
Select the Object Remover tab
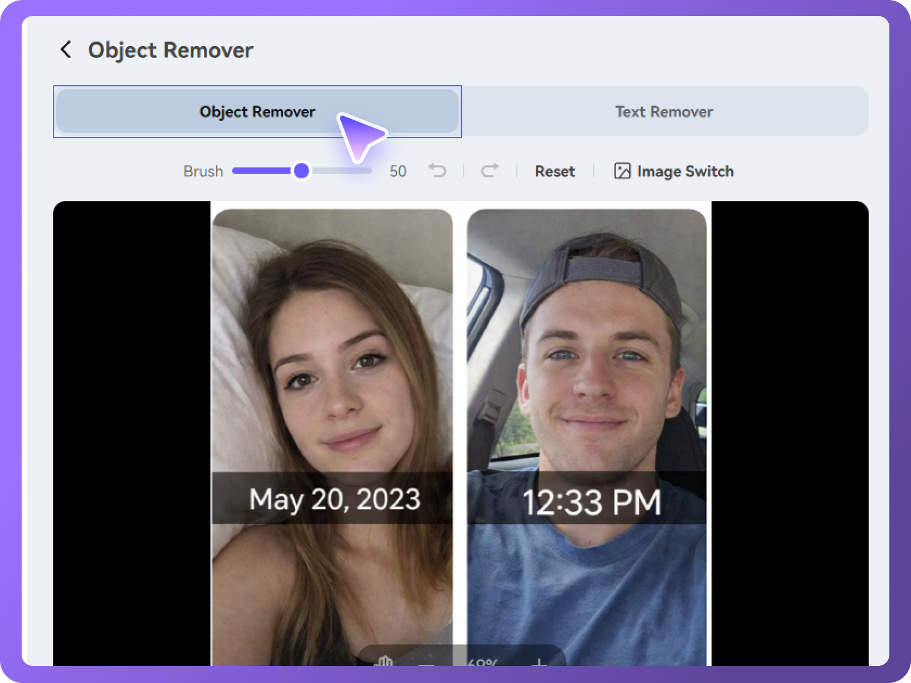(x=257, y=112)
